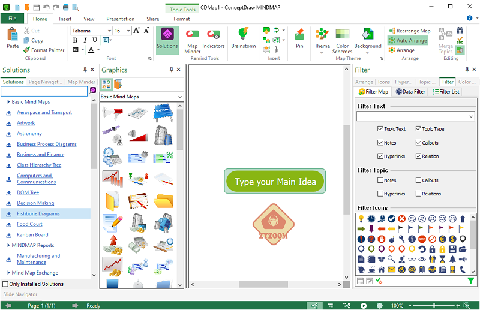Uncheck the Filter Text Callouts checkbox
The width and height of the screenshot is (480, 310).
[418, 143]
